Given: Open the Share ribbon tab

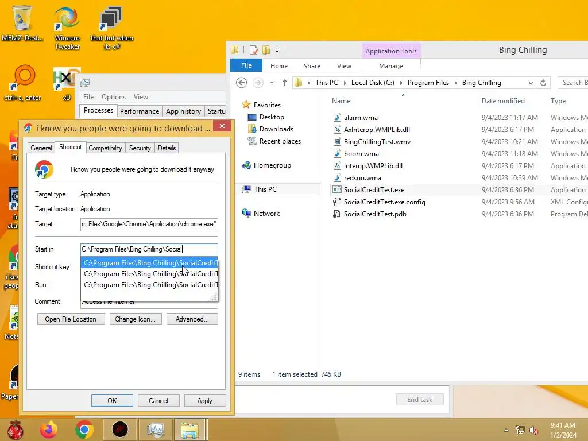Looking at the screenshot, I should point(312,66).
